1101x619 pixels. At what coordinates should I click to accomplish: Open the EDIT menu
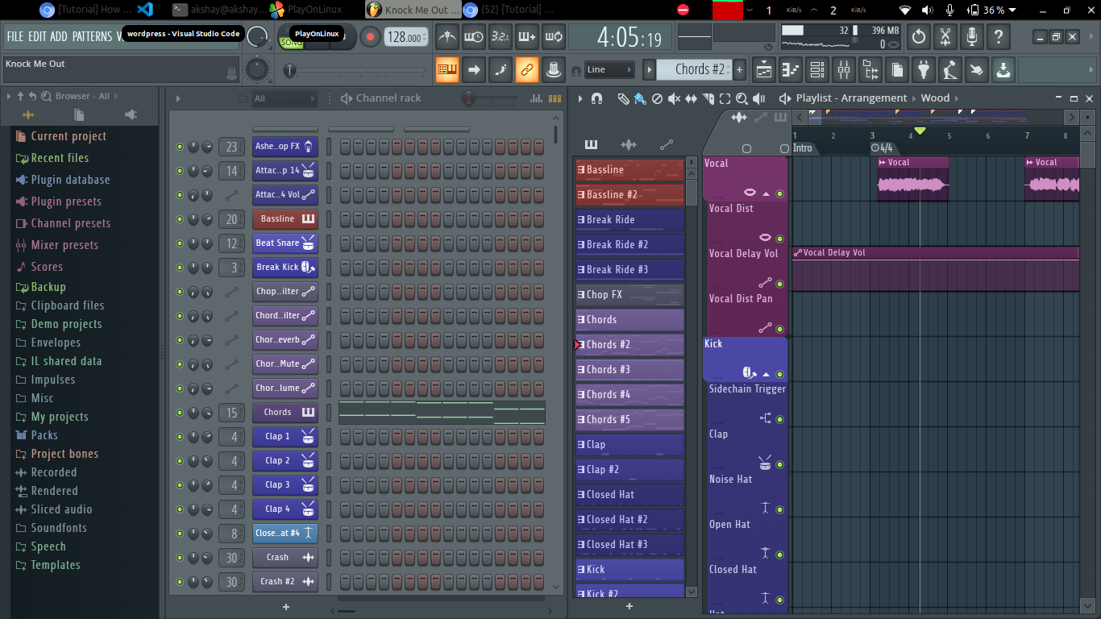37,37
